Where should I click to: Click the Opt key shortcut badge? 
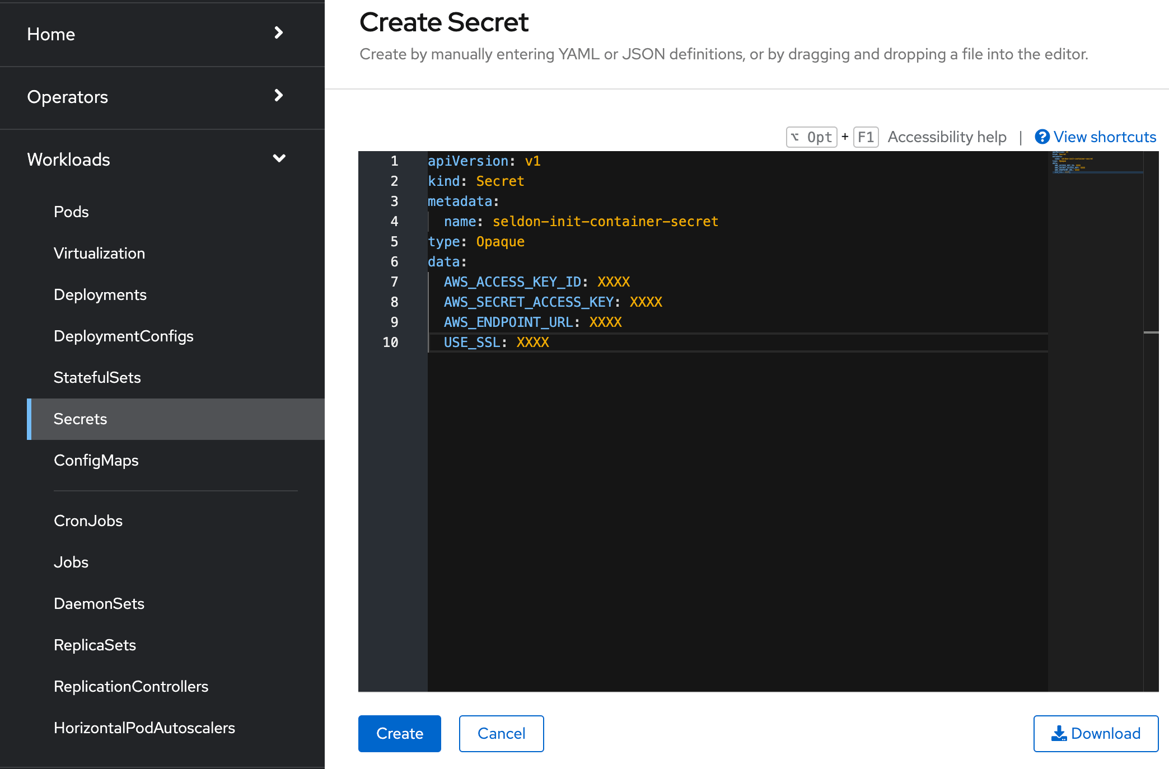click(811, 137)
